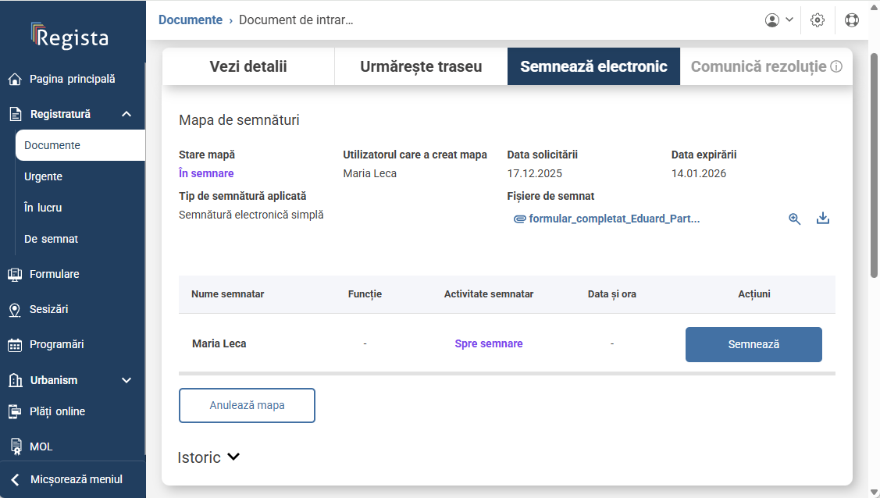Viewport: 880px width, 498px height.
Task: Open the user account dropdown
Action: pos(779,20)
